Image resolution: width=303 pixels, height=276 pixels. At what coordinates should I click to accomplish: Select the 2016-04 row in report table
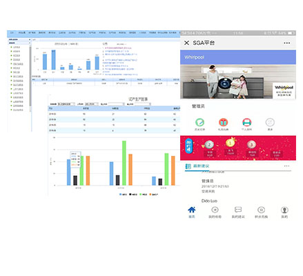tap(114, 119)
